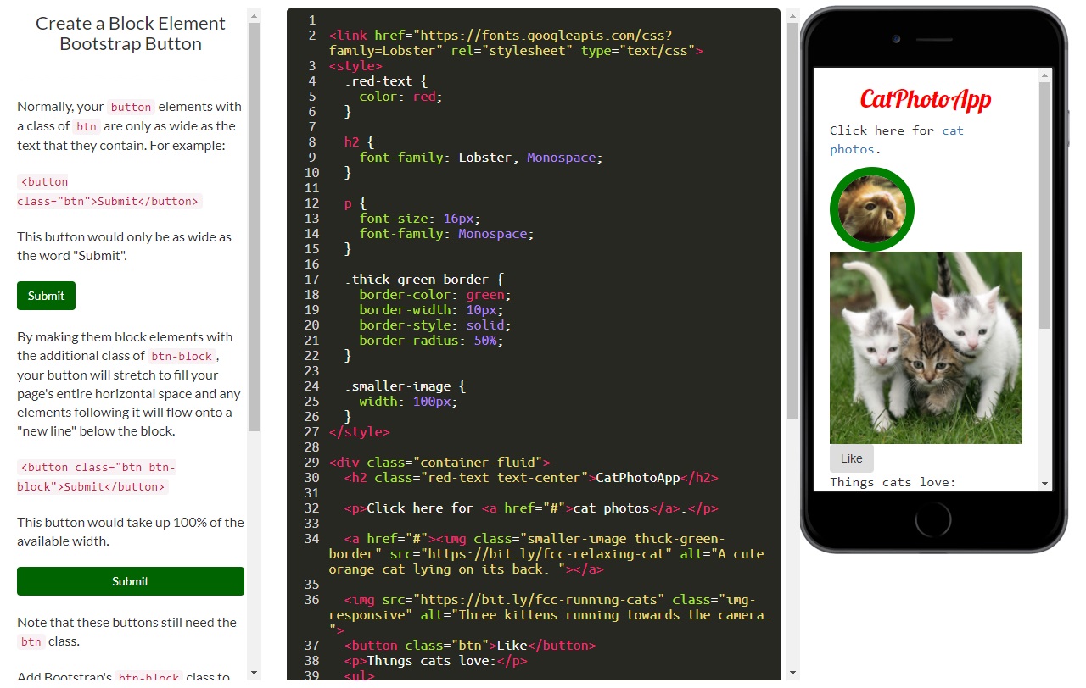
Task: Click the code editor scrollbar thumb
Action: (x=792, y=220)
